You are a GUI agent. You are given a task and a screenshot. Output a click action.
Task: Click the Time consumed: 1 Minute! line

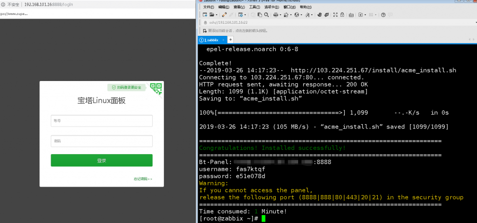coord(243,211)
